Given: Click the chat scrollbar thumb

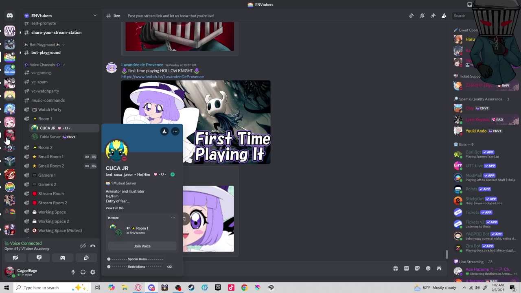Looking at the screenshot, I should tap(447, 254).
